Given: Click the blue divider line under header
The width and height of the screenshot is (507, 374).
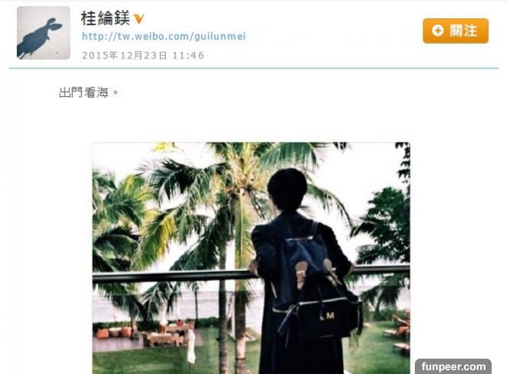Looking at the screenshot, I should (253, 68).
